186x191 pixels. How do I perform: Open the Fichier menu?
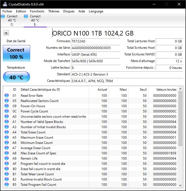pos(7,11)
